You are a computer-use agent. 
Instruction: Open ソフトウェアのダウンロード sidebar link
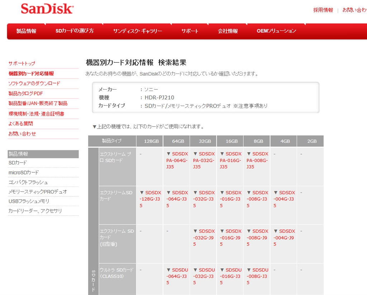coord(34,84)
